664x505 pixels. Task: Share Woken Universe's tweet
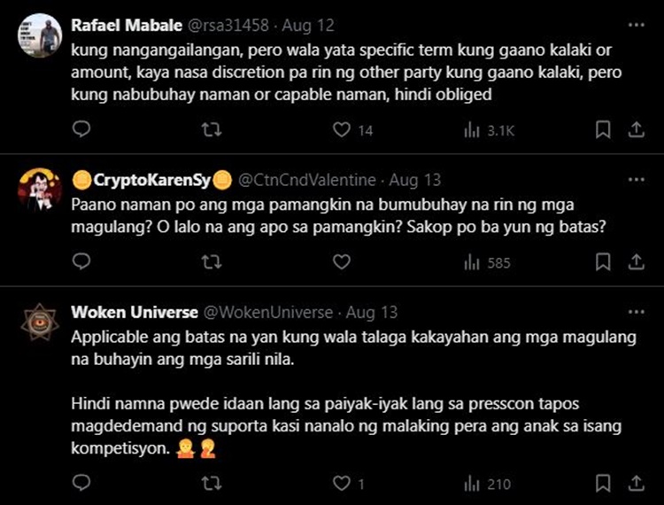click(636, 483)
